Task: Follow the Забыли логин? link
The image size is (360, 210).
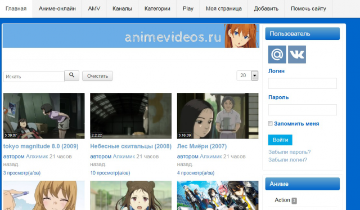Action: click(x=287, y=160)
